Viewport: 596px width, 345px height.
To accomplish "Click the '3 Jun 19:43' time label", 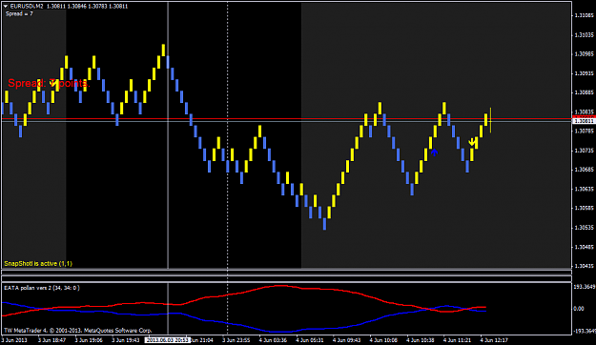I will [x=126, y=340].
